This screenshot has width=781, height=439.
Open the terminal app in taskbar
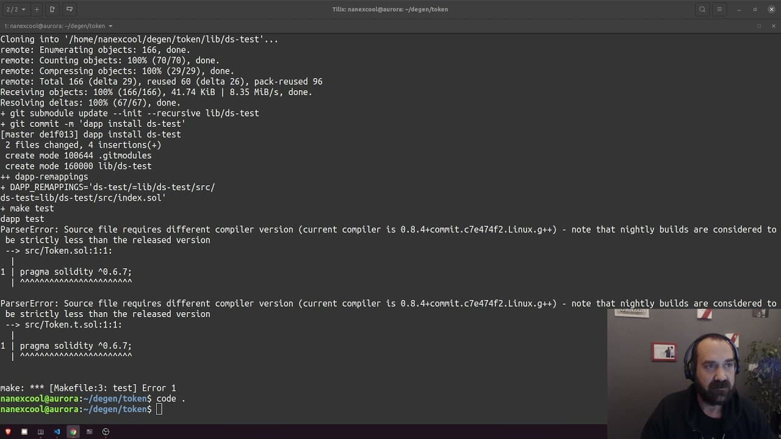[89, 432]
